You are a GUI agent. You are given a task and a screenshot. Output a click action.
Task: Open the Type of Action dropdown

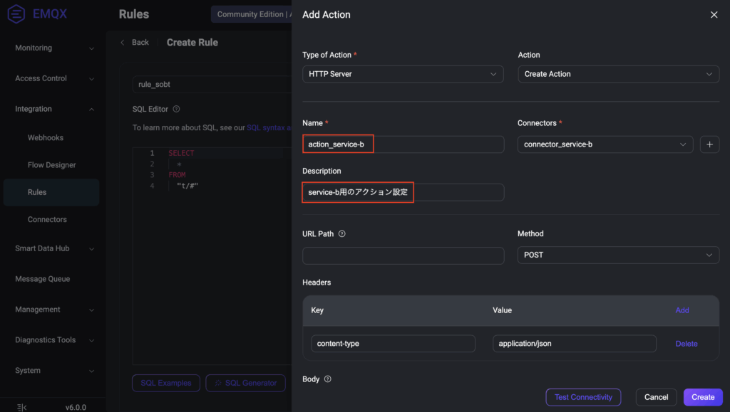(403, 74)
